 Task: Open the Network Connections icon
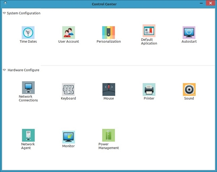pos(28,88)
